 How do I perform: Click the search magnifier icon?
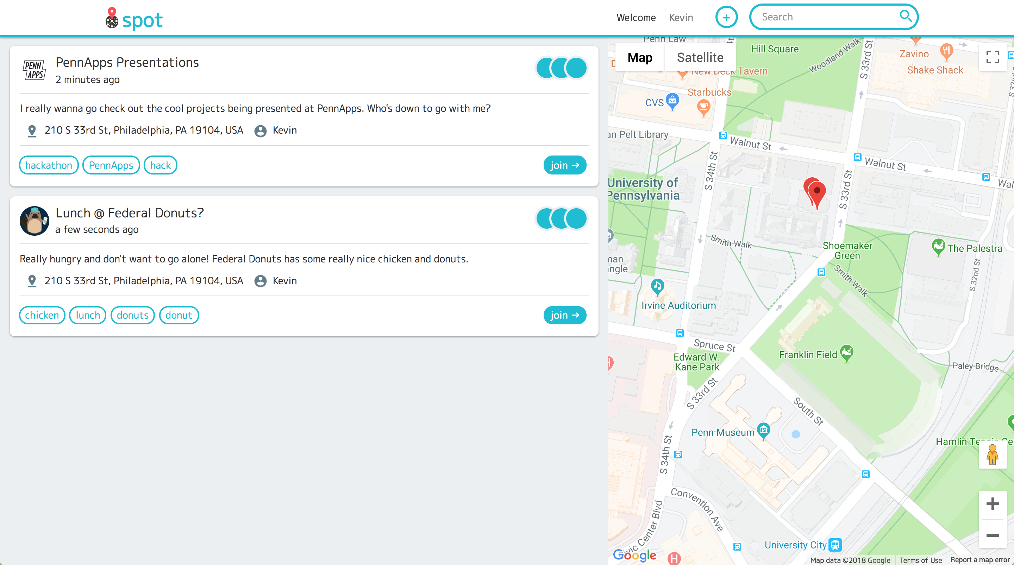(905, 17)
